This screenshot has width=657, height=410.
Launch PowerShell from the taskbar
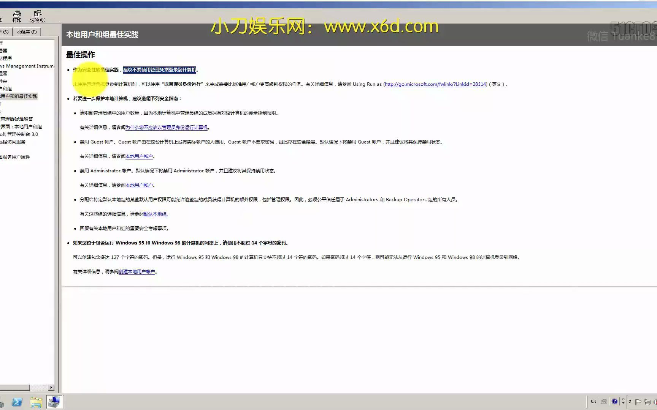[x=17, y=402]
